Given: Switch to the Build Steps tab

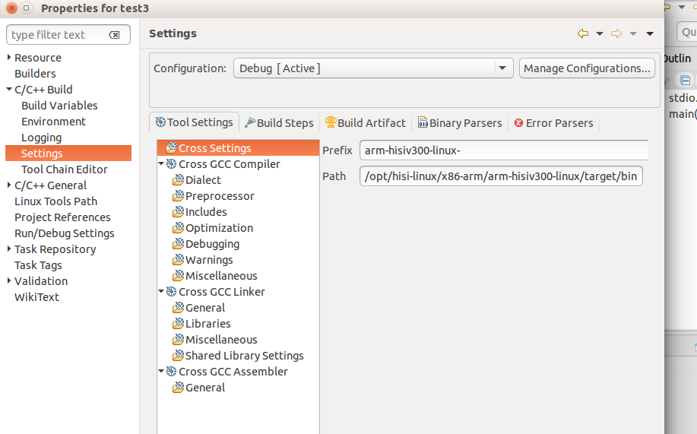Looking at the screenshot, I should (279, 122).
